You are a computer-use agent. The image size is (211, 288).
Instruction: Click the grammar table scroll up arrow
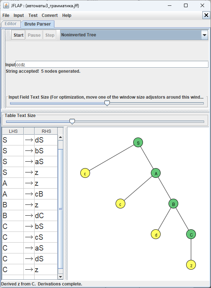tap(60, 138)
